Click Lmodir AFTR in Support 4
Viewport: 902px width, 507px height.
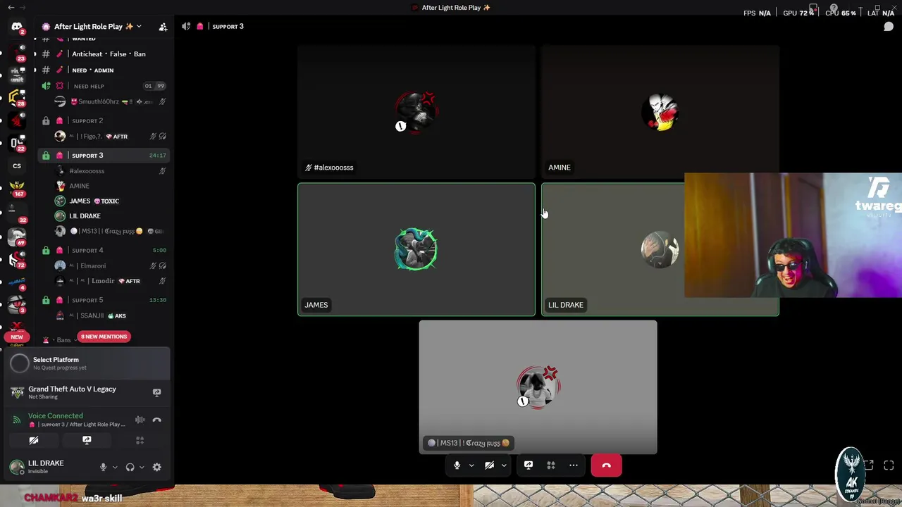pyautogui.click(x=111, y=281)
